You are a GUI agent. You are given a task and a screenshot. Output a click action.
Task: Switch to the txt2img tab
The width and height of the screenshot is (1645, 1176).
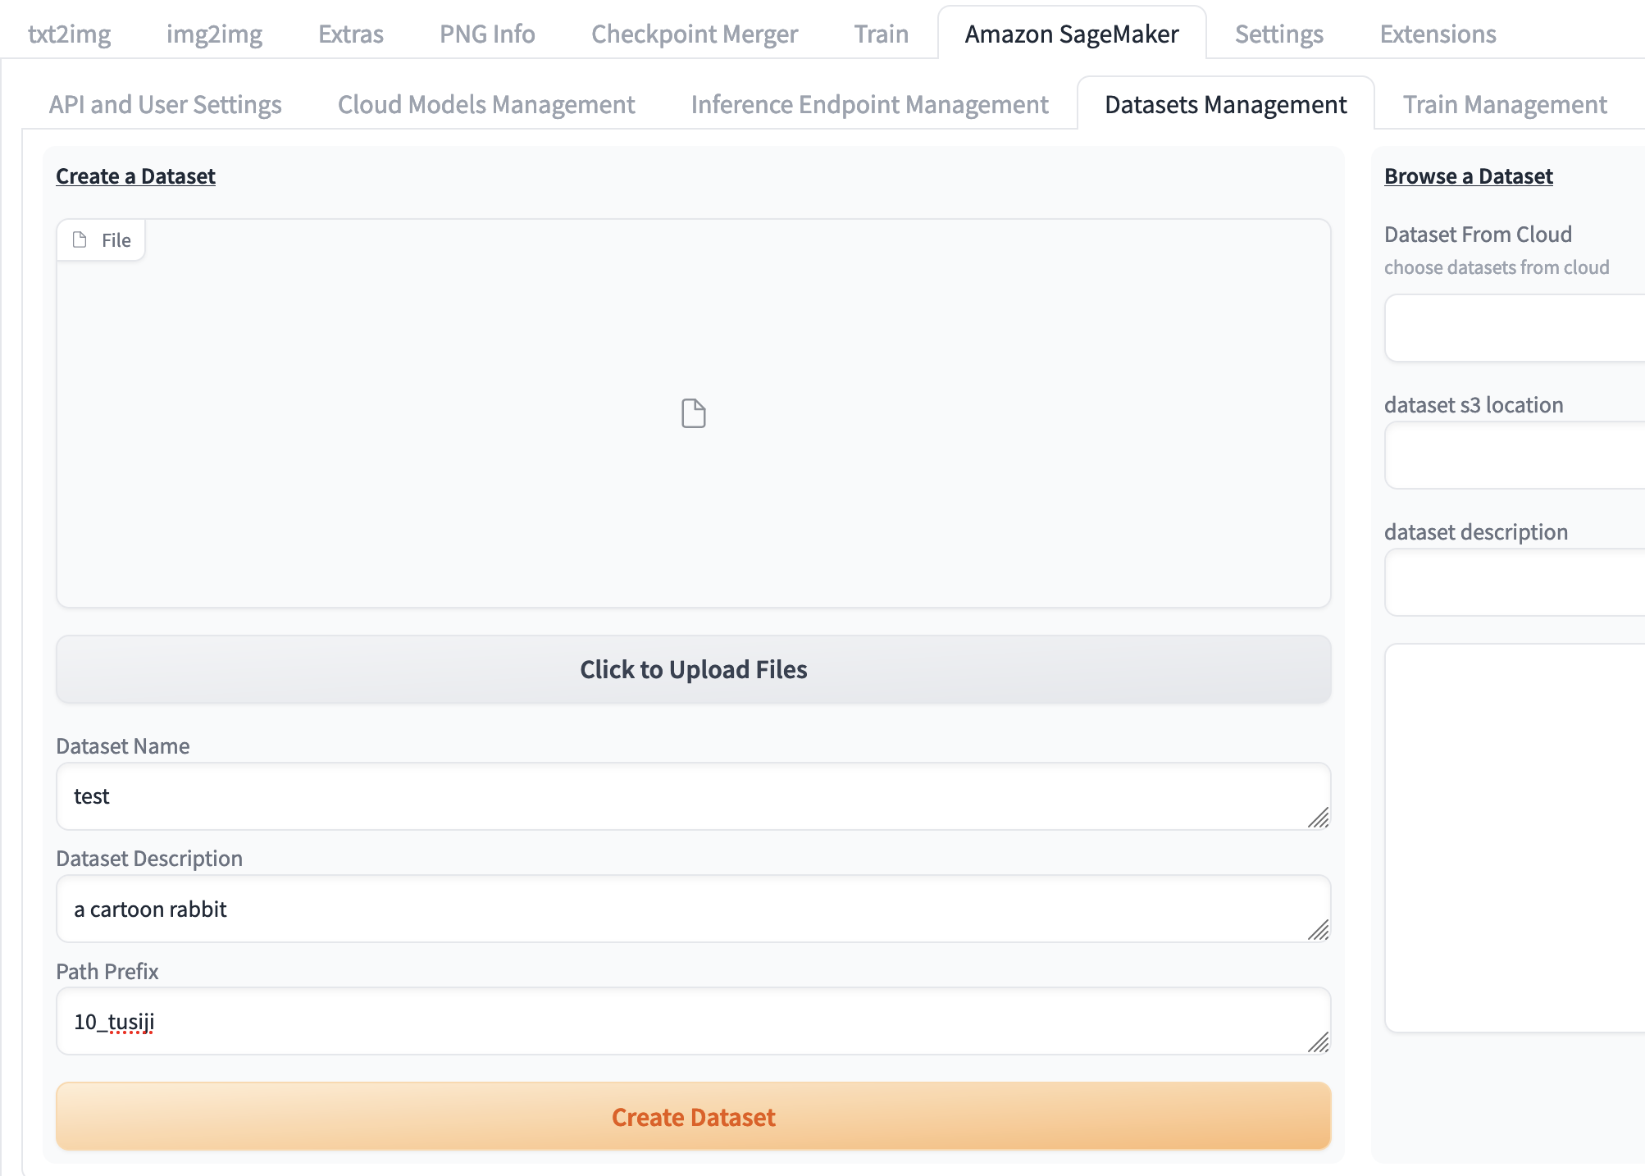pos(69,34)
